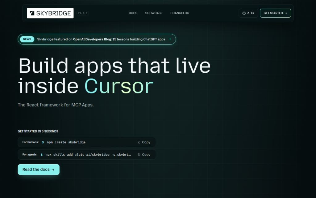Open the GitHub 2.0k stars button

tap(248, 13)
